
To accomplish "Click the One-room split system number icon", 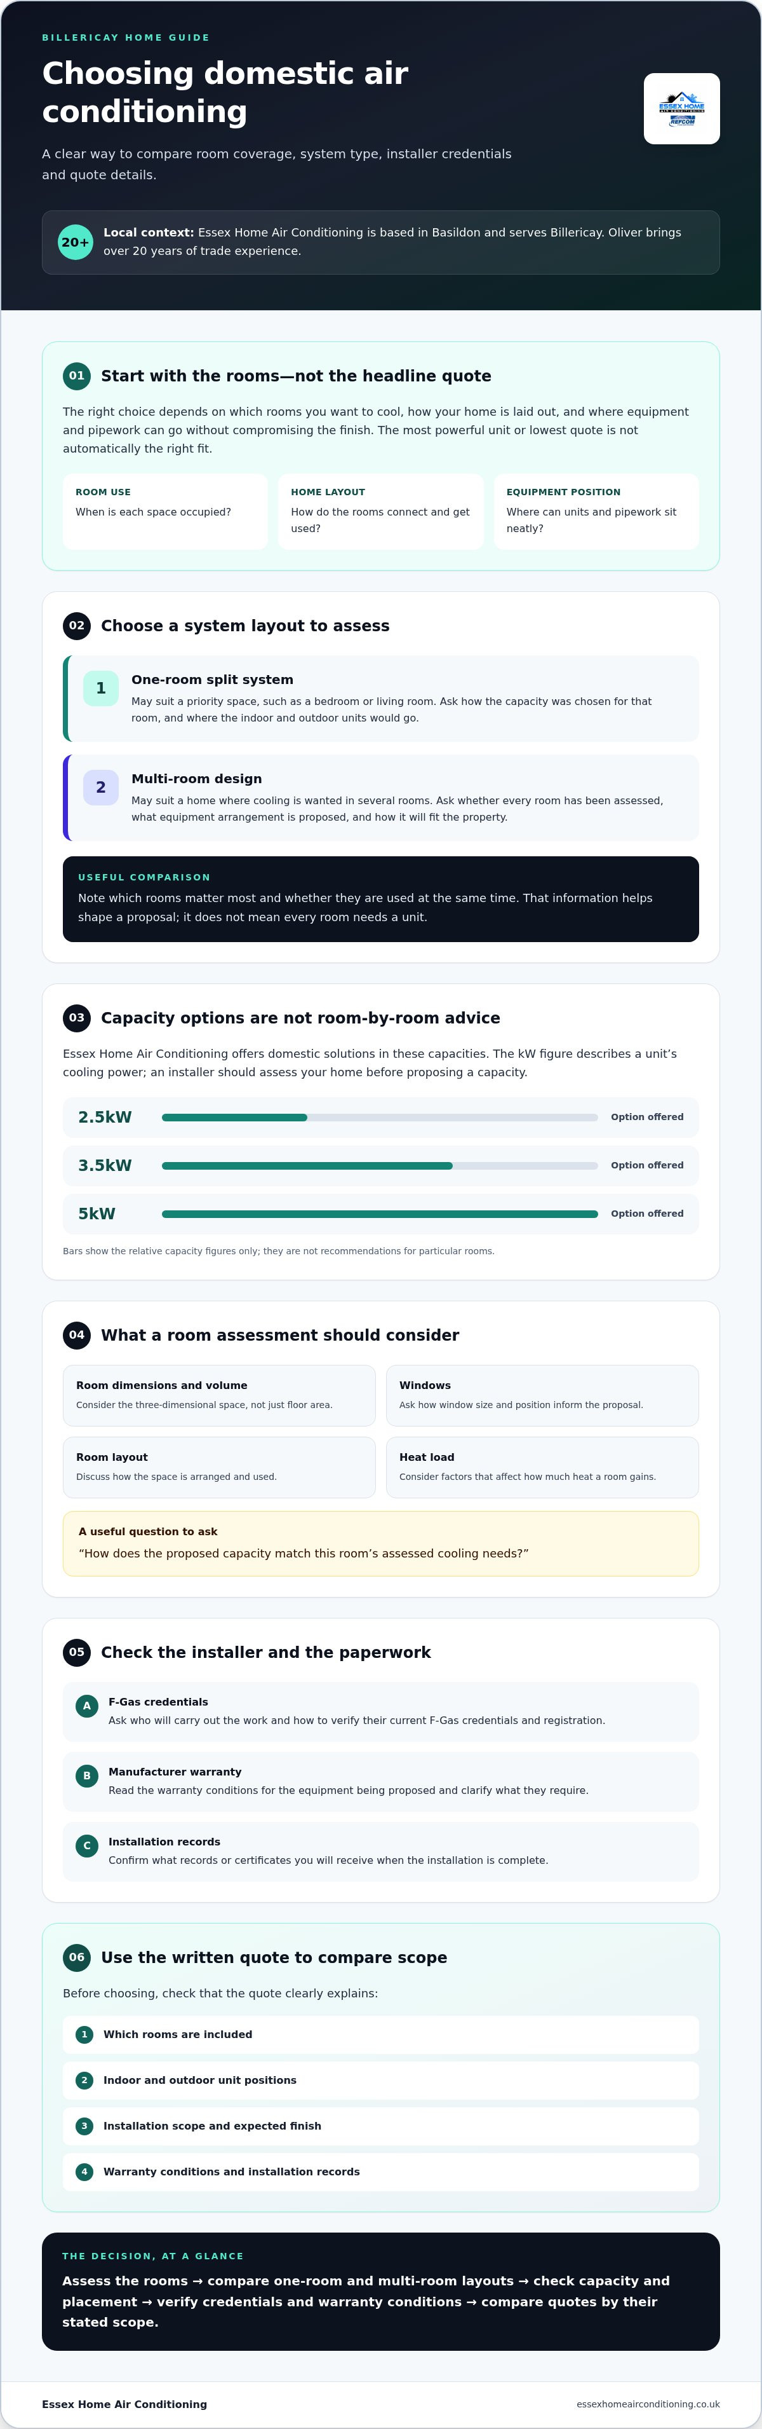I will [x=101, y=688].
